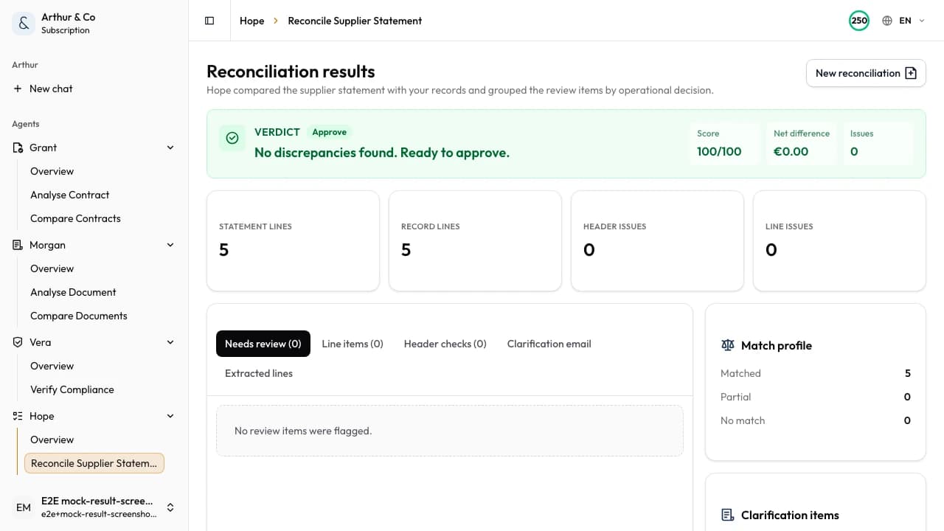Image resolution: width=944 pixels, height=531 pixels.
Task: Select Reconcile Supplier Statement in sidebar
Action: (x=94, y=463)
